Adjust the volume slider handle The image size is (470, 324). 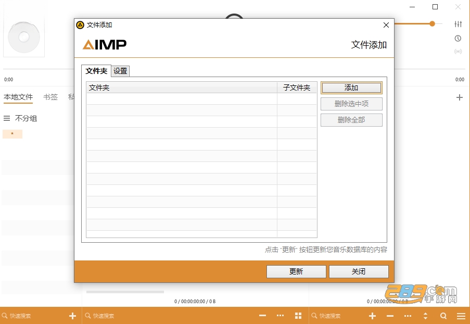point(432,23)
